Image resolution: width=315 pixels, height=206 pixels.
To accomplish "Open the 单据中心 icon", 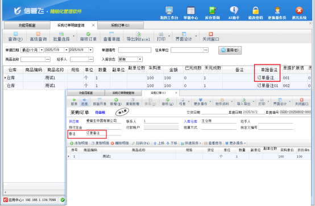I will coord(190,13).
